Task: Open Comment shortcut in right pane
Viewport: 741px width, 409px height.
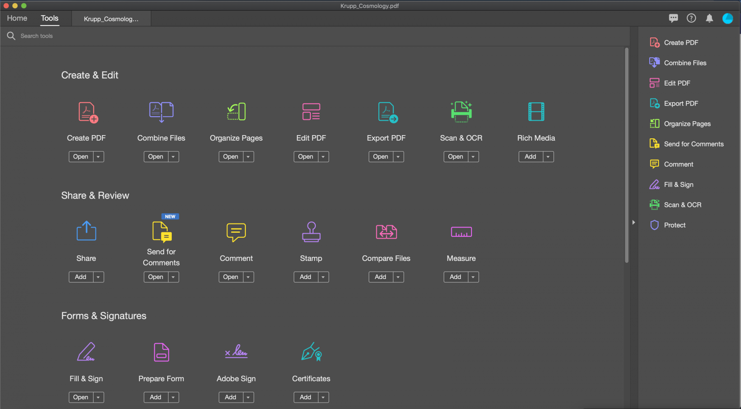Action: [671, 164]
